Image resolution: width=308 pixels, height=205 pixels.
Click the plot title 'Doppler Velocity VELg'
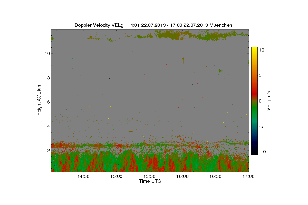point(99,25)
